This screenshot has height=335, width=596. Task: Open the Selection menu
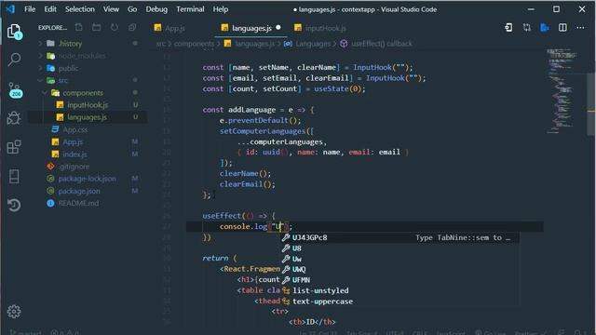click(x=80, y=9)
